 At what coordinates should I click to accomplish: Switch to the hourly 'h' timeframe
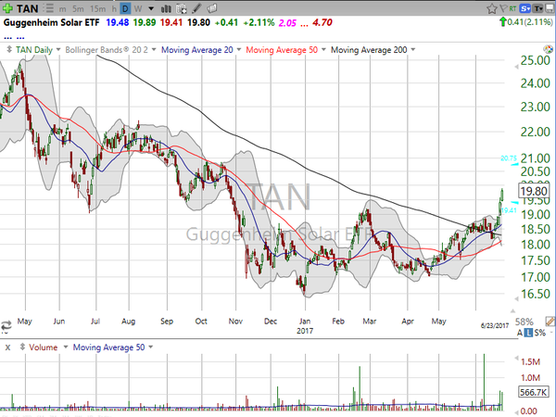click(x=114, y=9)
